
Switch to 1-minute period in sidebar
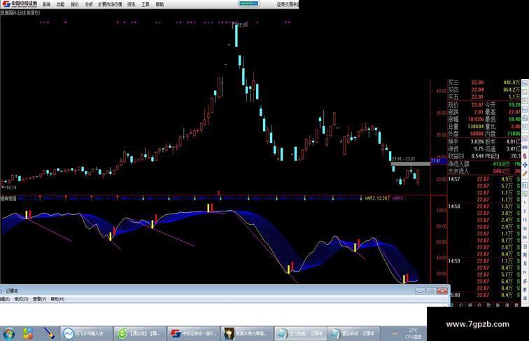(525, 202)
